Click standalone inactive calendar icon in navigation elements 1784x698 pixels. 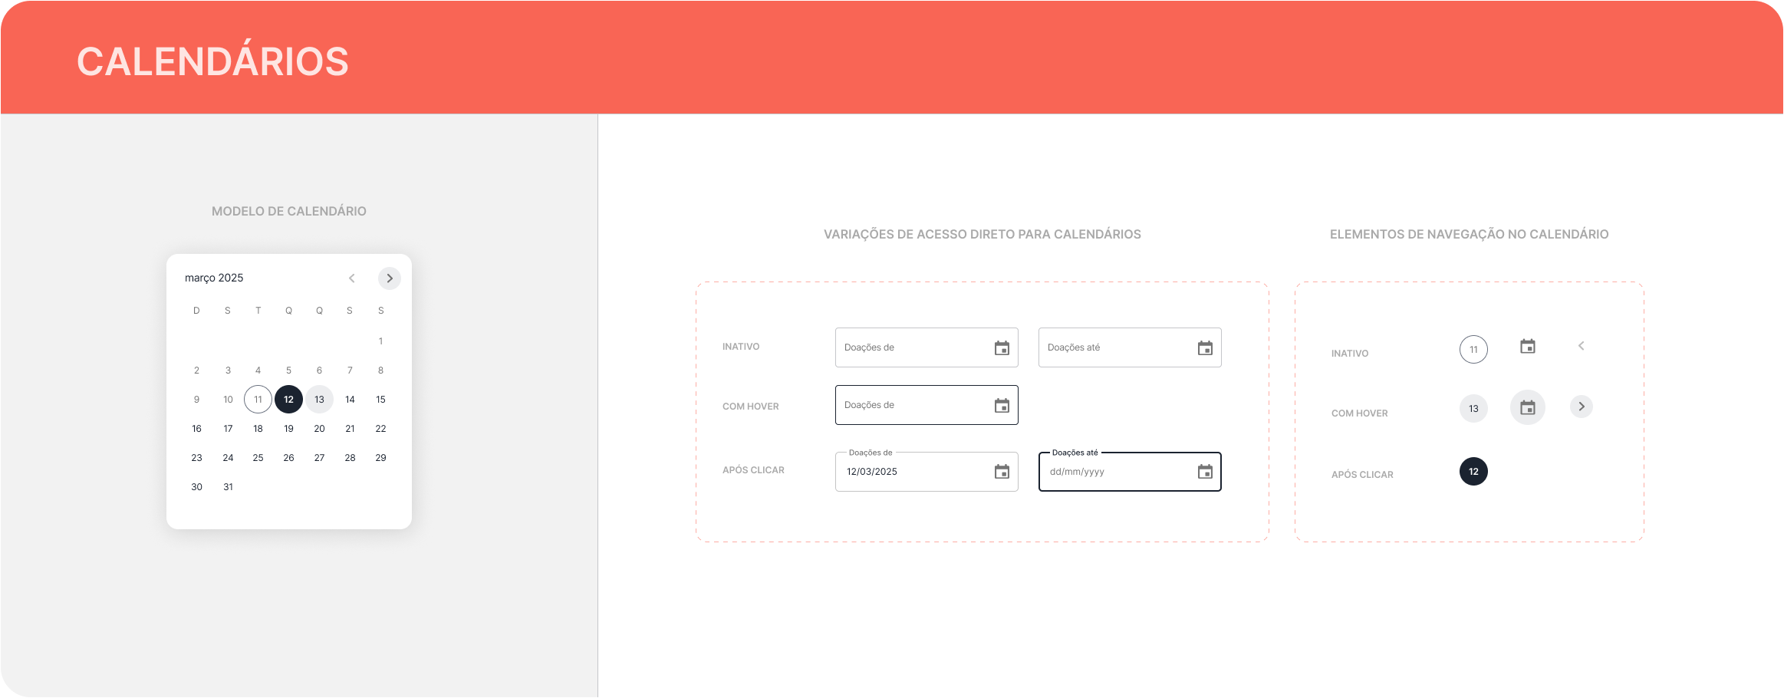(1527, 347)
